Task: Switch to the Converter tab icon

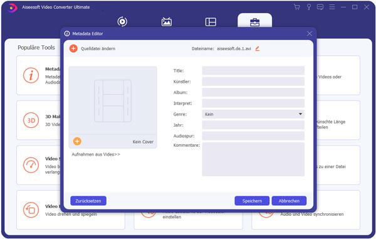Action: coord(122,21)
